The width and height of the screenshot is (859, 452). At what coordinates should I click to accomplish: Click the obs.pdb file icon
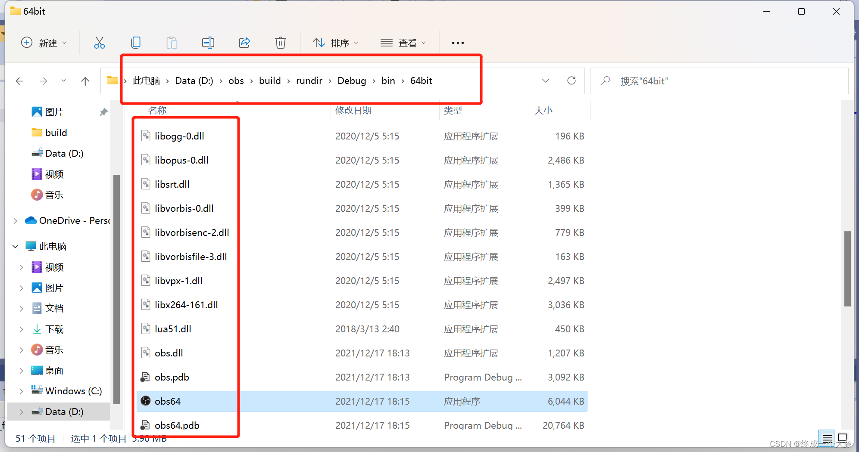tap(145, 377)
